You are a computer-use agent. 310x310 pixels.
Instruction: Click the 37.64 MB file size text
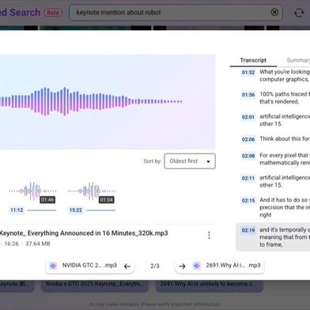pos(38,244)
